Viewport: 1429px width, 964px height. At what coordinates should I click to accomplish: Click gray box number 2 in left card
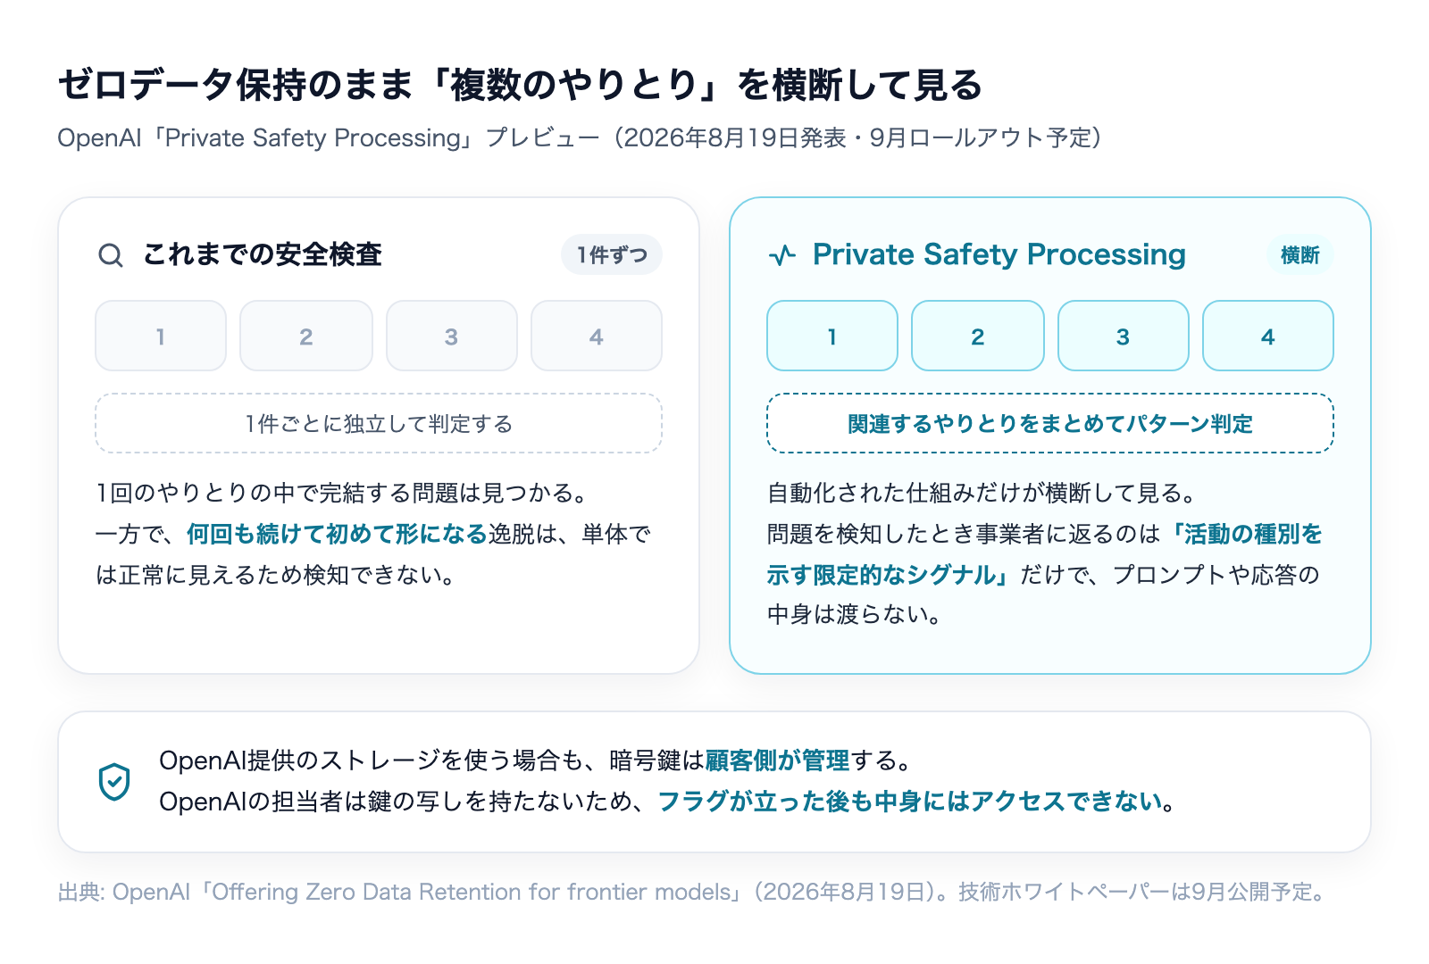[x=306, y=336]
